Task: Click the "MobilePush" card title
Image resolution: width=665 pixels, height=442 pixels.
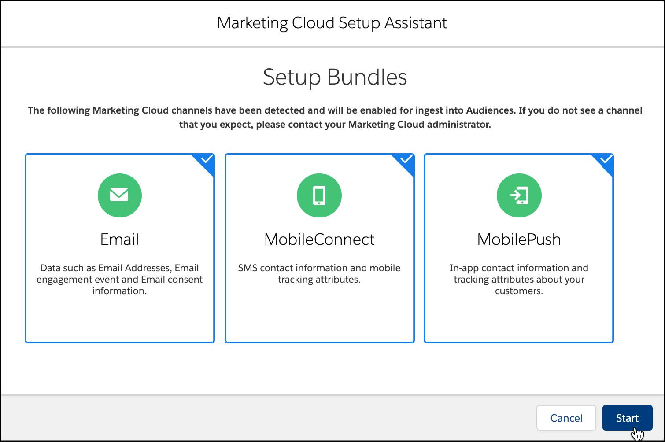Action: (519, 239)
